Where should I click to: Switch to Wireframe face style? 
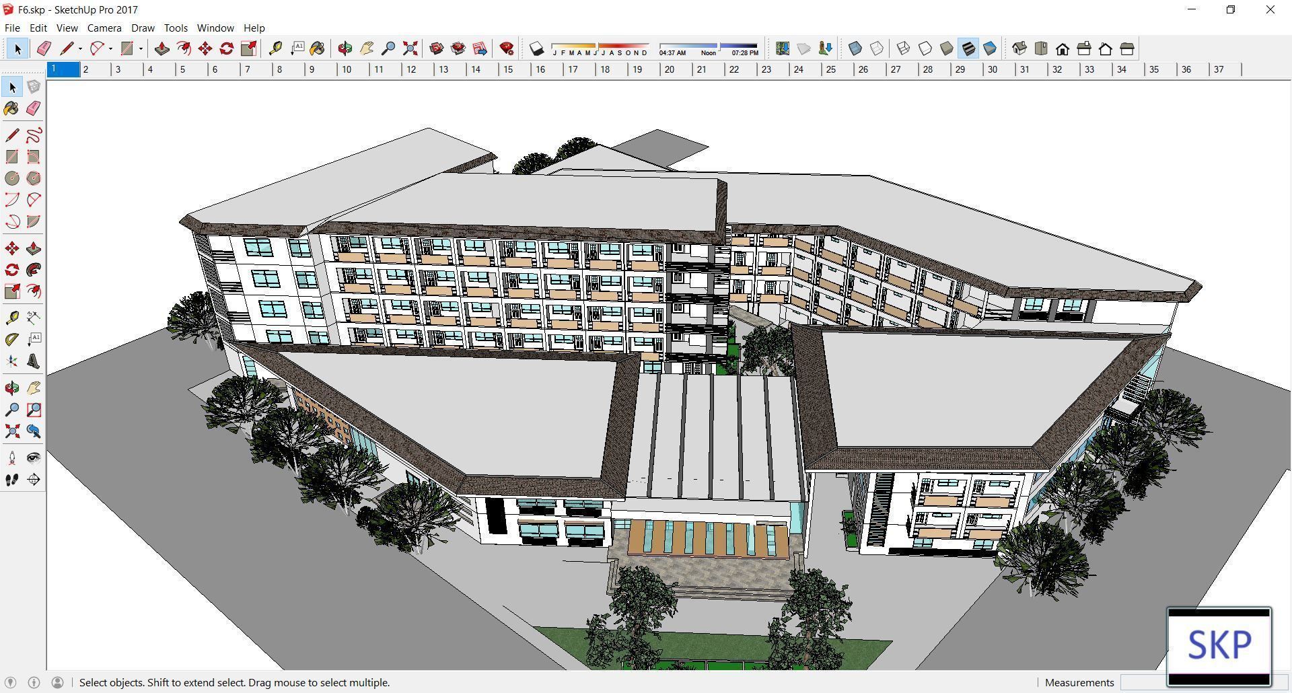tap(902, 48)
